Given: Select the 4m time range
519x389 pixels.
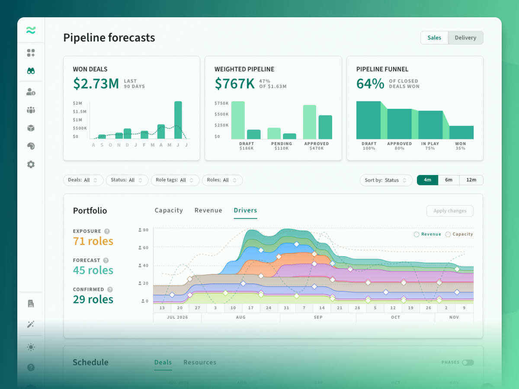Looking at the screenshot, I should click(427, 180).
